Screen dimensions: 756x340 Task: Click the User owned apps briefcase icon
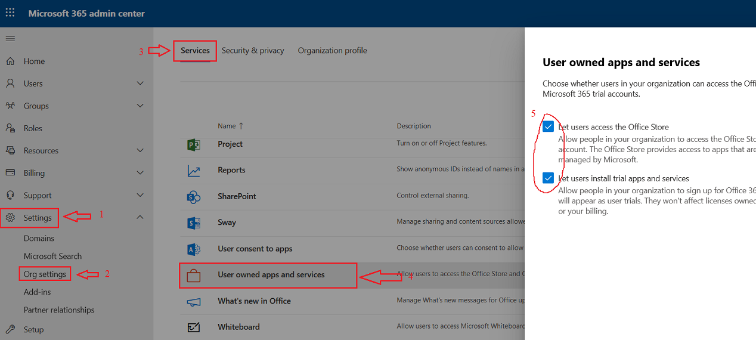tap(193, 275)
